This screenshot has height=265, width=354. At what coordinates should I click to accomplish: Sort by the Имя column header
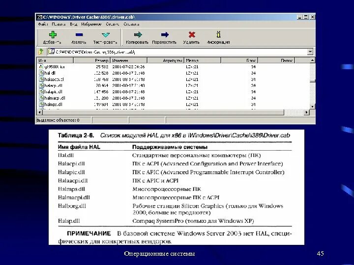click(55, 60)
